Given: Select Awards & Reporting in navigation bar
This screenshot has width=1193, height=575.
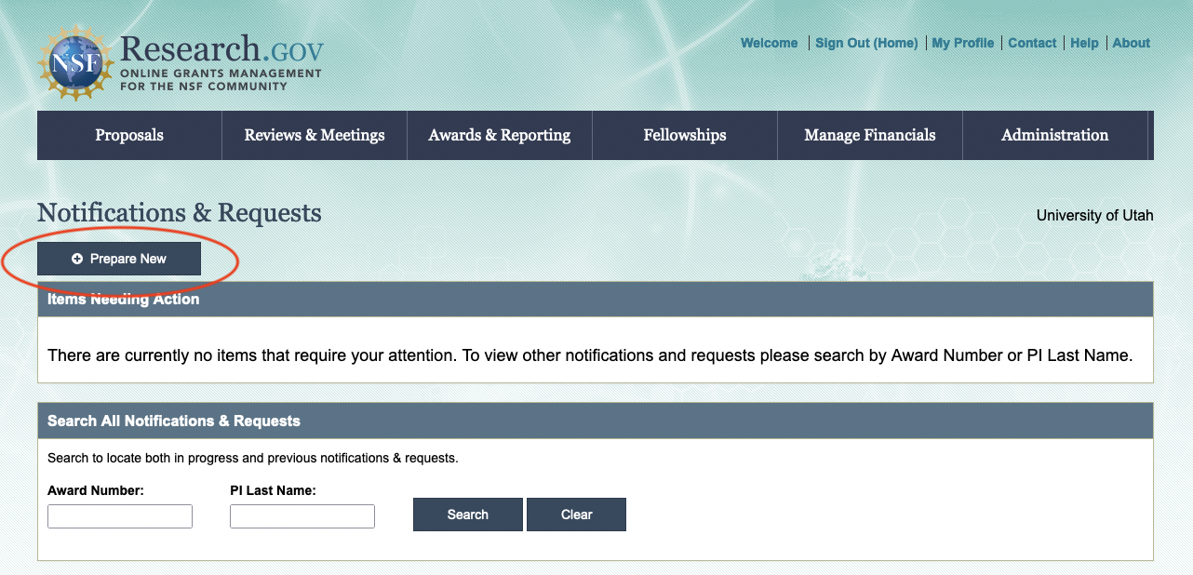Looking at the screenshot, I should click(x=500, y=135).
